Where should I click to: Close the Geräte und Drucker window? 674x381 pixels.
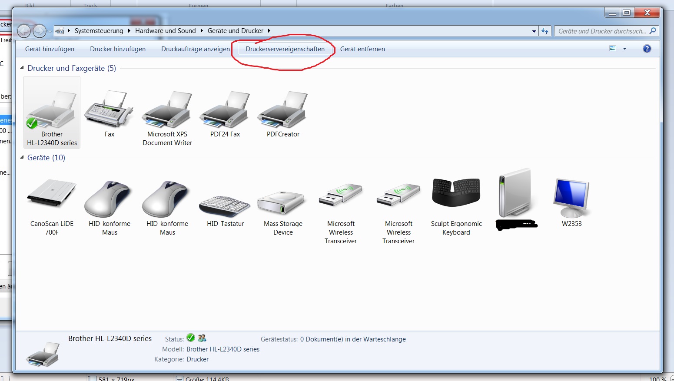647,13
